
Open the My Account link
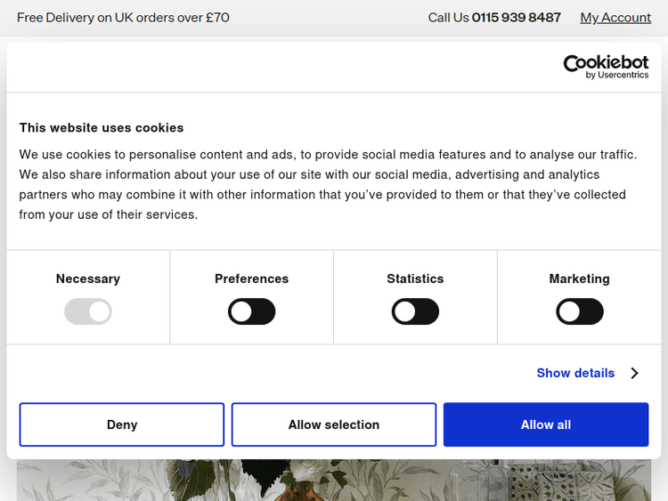coord(615,18)
